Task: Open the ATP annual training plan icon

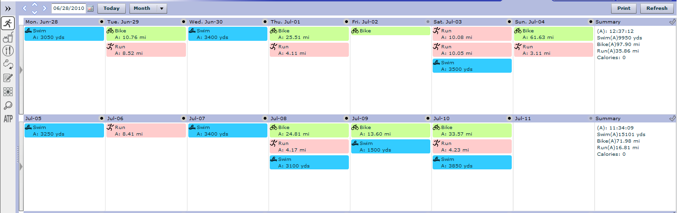Action: tap(8, 119)
